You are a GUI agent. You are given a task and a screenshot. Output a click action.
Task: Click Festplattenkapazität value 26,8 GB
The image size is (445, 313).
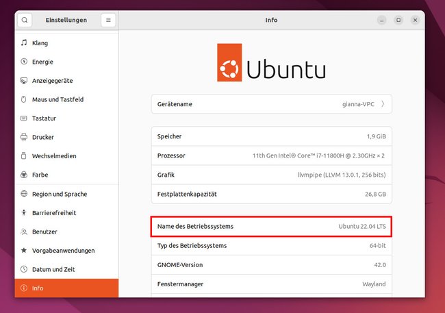pyautogui.click(x=375, y=195)
